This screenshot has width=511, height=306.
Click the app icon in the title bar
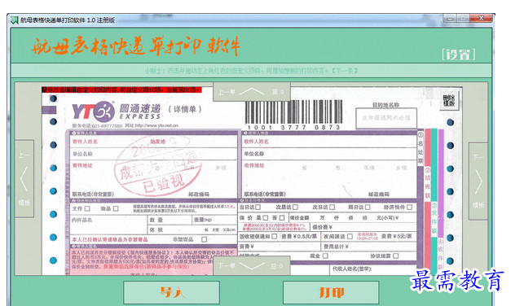pos(14,20)
